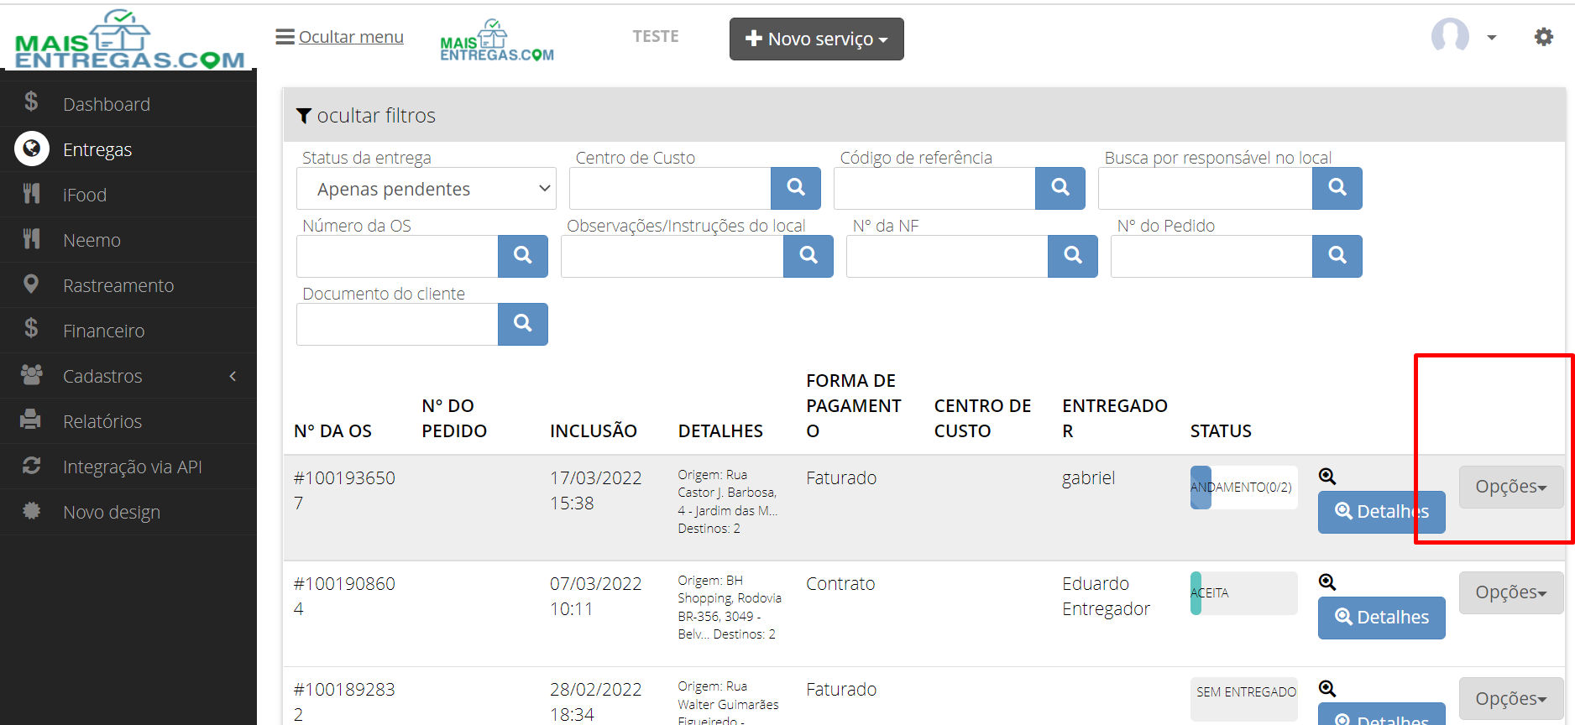The image size is (1575, 725).
Task: Click the Integração via API refresh icon
Action: [x=31, y=465]
